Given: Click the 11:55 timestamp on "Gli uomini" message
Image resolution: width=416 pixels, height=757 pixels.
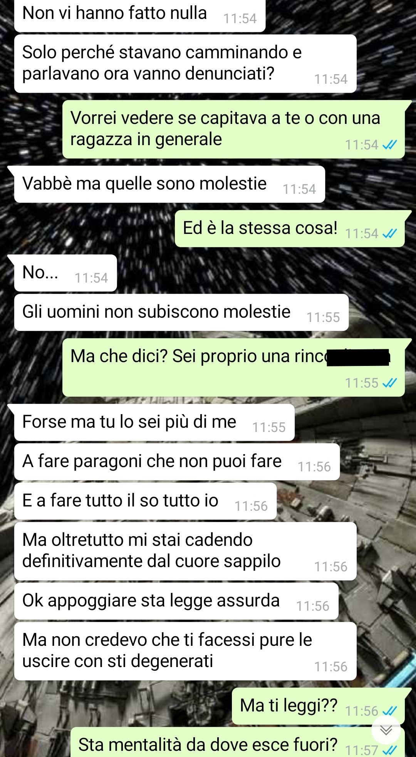Looking at the screenshot, I should point(323,317).
